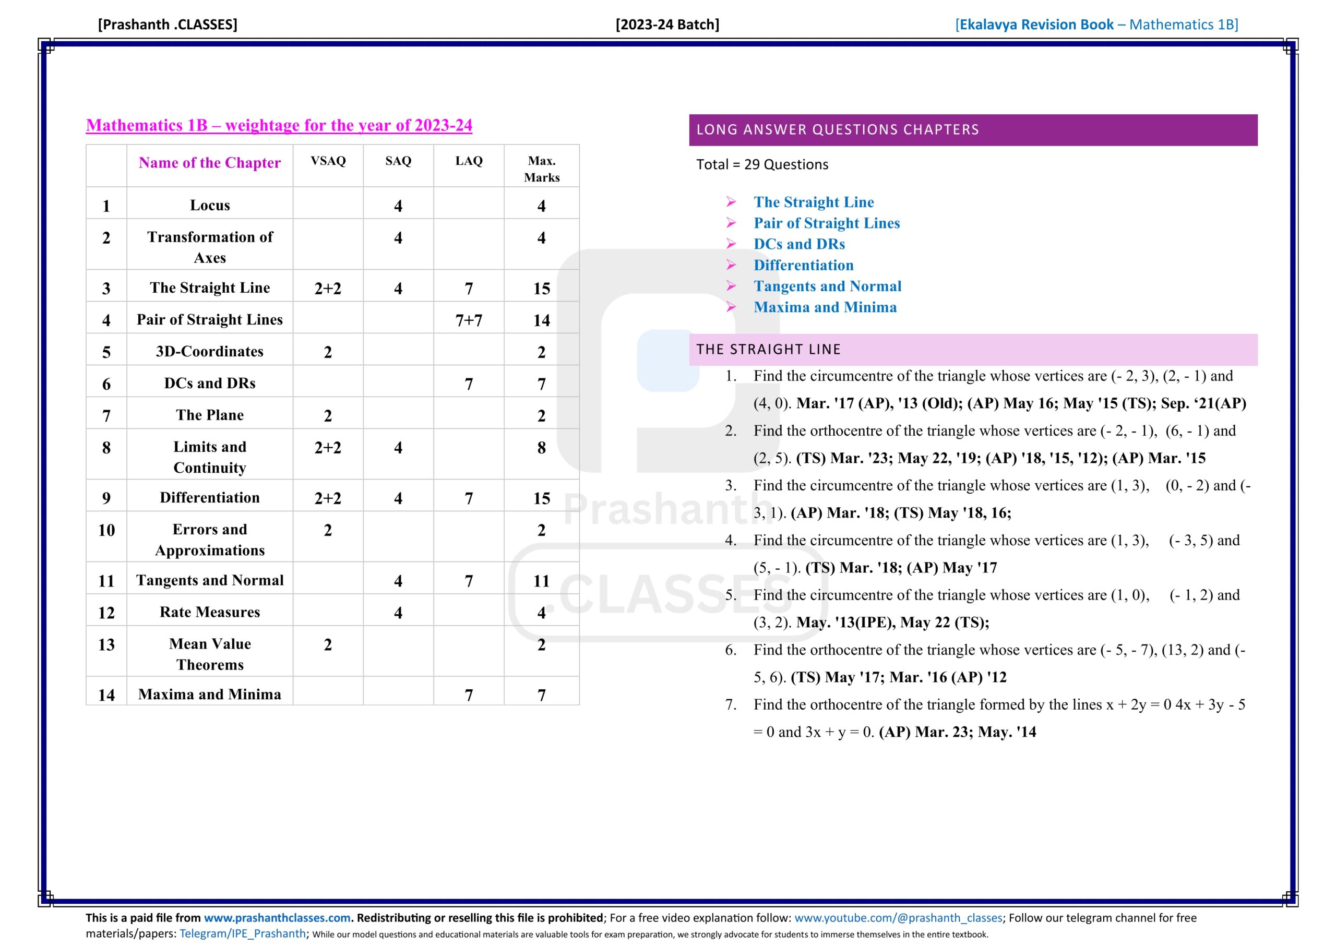Click the arrow bullet beside The Straight Line
This screenshot has width=1336, height=945.
731,202
